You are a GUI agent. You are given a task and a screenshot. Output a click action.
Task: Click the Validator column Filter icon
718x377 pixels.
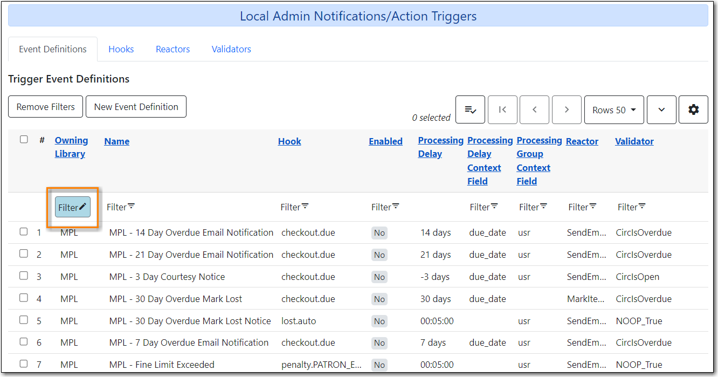tap(631, 207)
